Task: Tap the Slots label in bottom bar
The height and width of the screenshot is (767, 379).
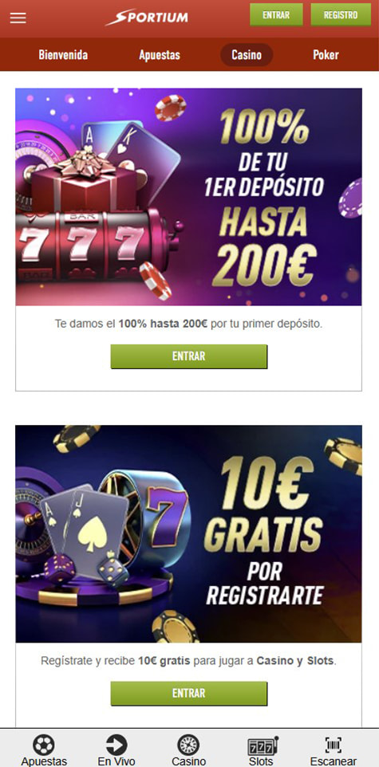Action: pos(261,761)
